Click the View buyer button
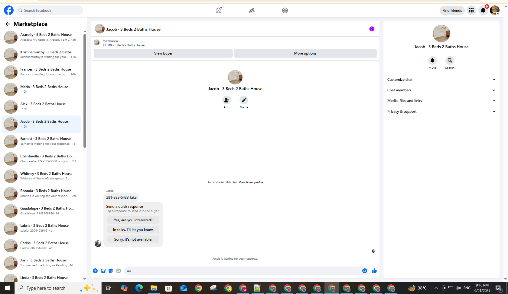 [x=163, y=53]
